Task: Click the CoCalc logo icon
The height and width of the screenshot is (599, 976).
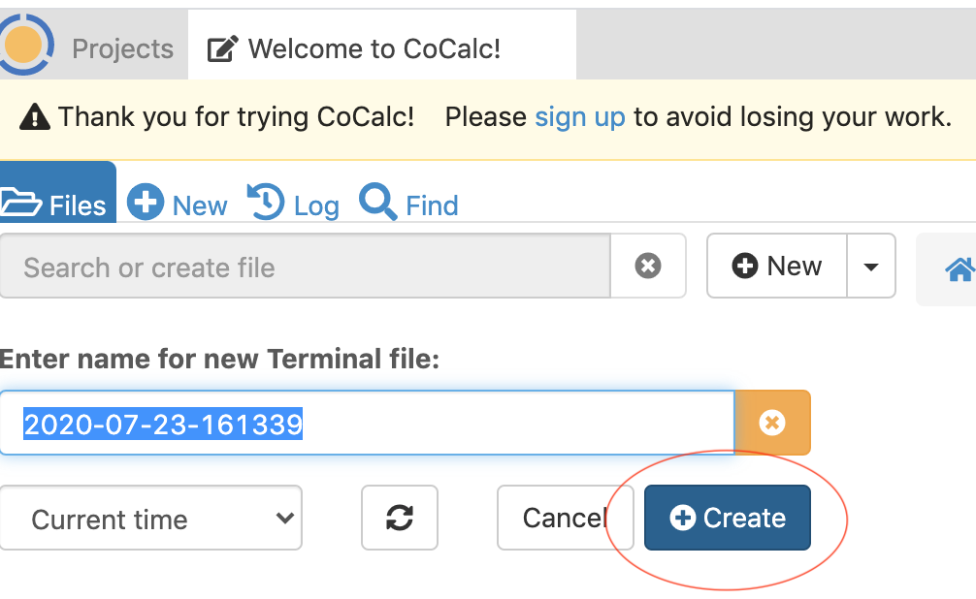Action: click(x=25, y=45)
